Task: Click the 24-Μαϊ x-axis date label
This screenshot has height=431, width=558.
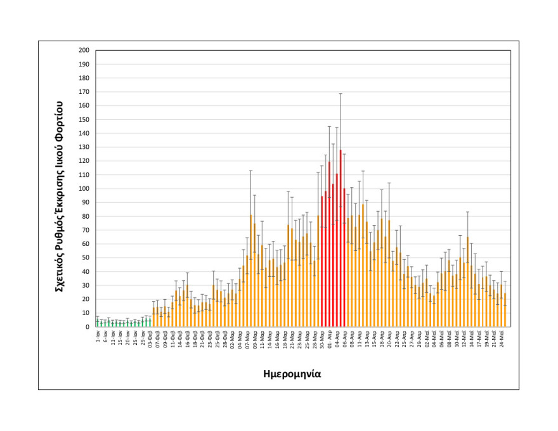Action: pos(501,335)
